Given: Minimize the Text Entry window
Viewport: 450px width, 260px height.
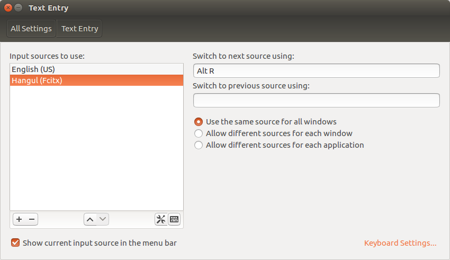Looking at the screenshot, I should [19, 8].
